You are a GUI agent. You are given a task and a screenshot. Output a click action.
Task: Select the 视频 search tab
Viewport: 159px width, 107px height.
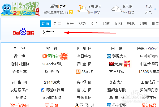[x=82, y=24]
